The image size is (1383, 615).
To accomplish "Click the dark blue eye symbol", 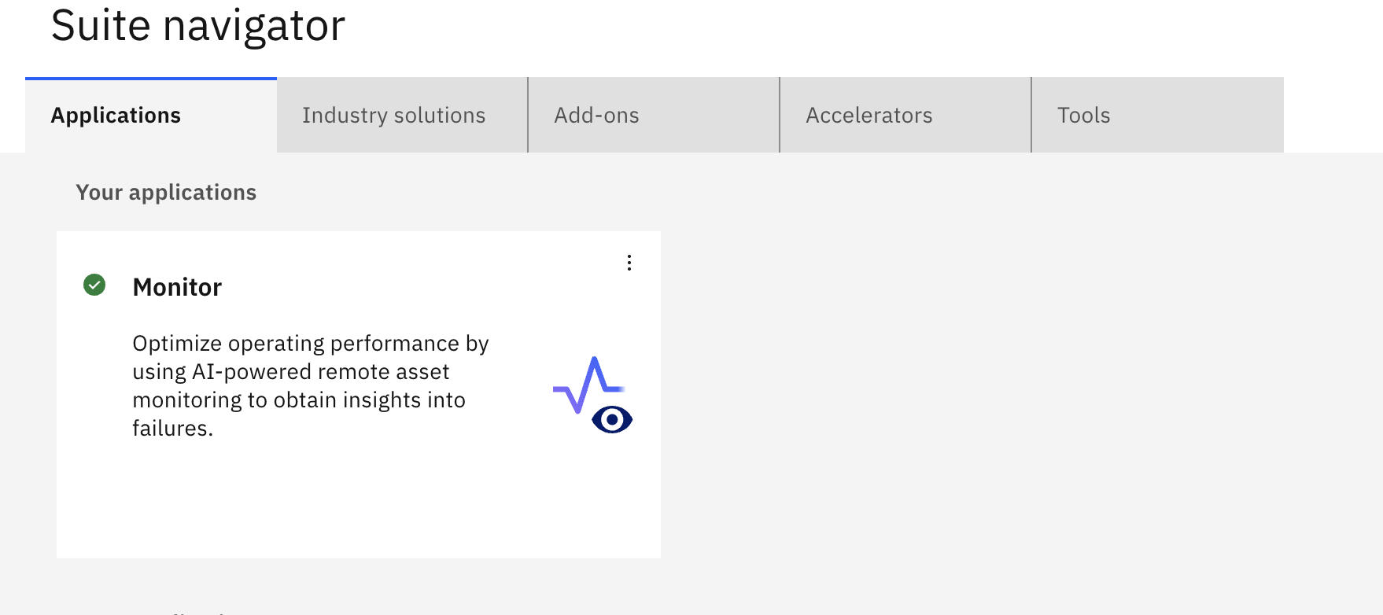I will (x=612, y=419).
